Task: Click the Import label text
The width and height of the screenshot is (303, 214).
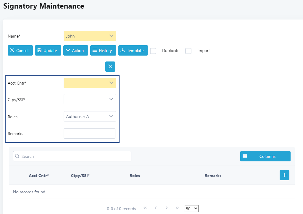Action: [204, 51]
